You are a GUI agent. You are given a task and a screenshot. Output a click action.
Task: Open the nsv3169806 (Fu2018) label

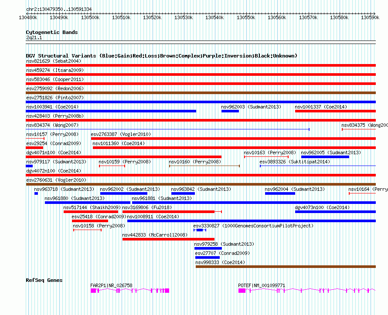147,207
